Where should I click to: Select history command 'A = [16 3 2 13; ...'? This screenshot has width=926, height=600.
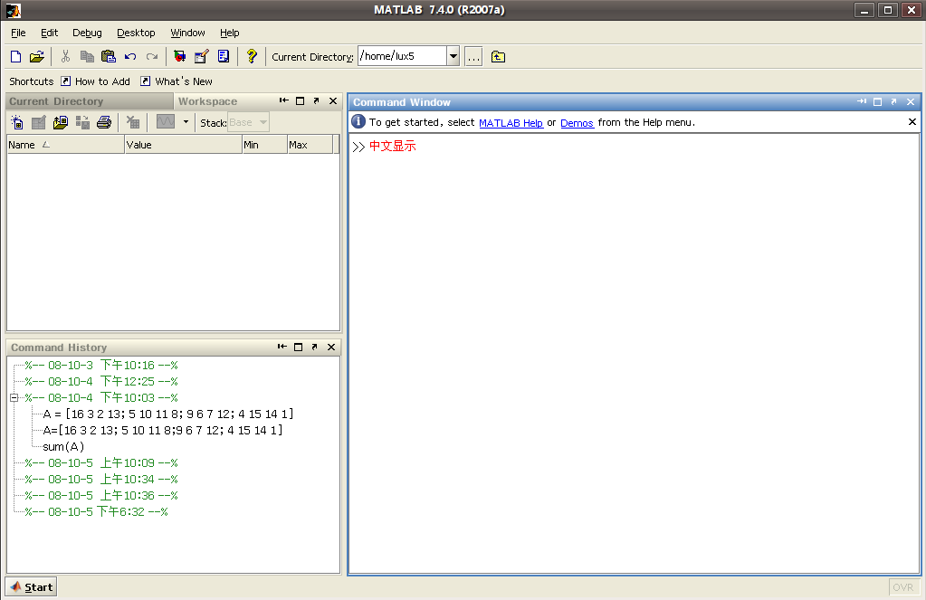point(168,414)
